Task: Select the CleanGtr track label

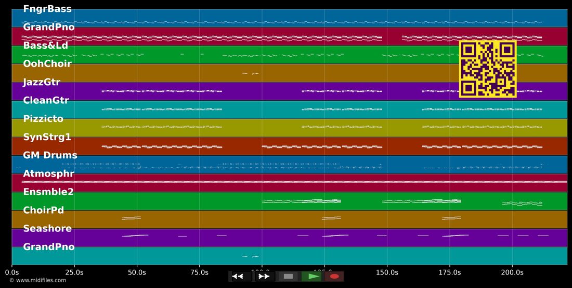Action: click(46, 101)
